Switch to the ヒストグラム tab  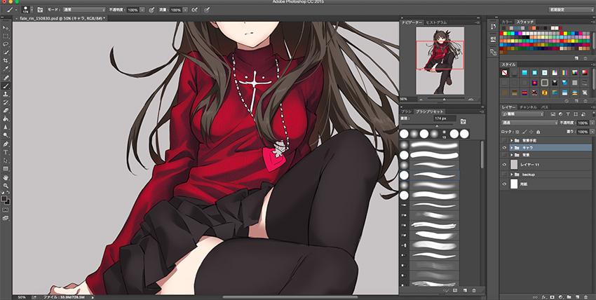click(x=436, y=23)
